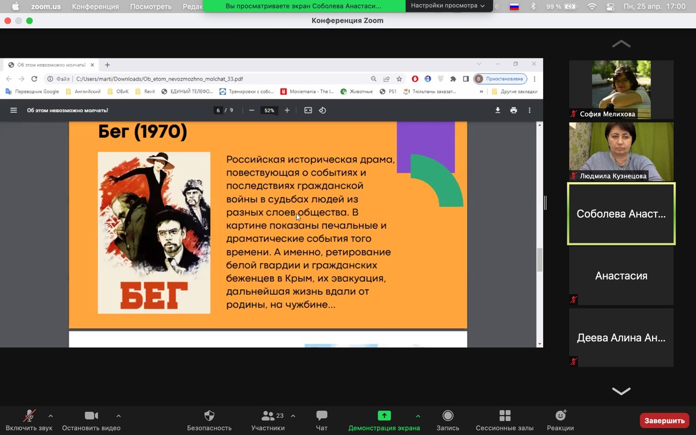This screenshot has height=435, width=696.
Task: Open video options arrow next to Остановить видео
Action: point(119,416)
